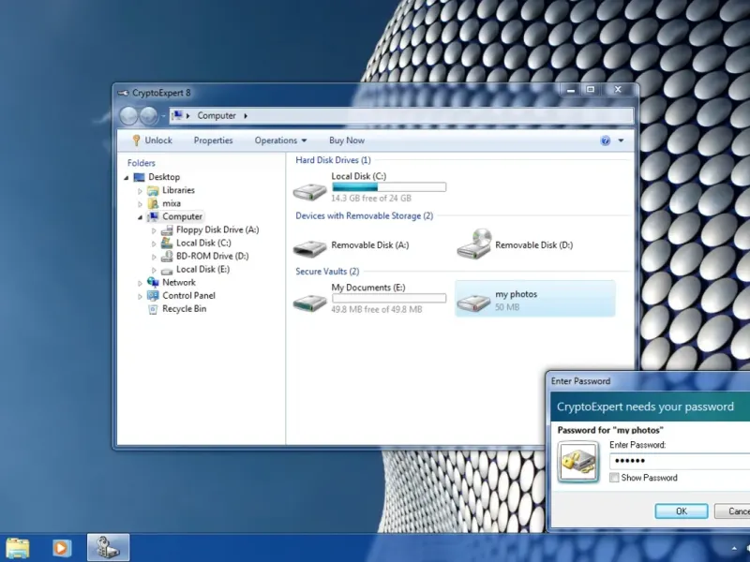Open the dropdown arrow next to help icon
Image resolution: width=750 pixels, height=562 pixels.
pos(621,140)
